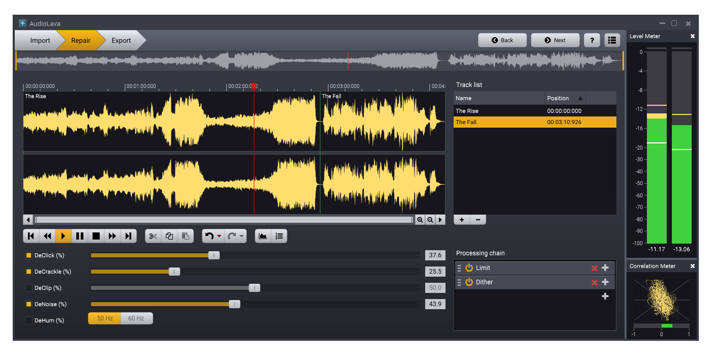The image size is (712, 356).
Task: Zoom in on the waveform
Action: 420,220
